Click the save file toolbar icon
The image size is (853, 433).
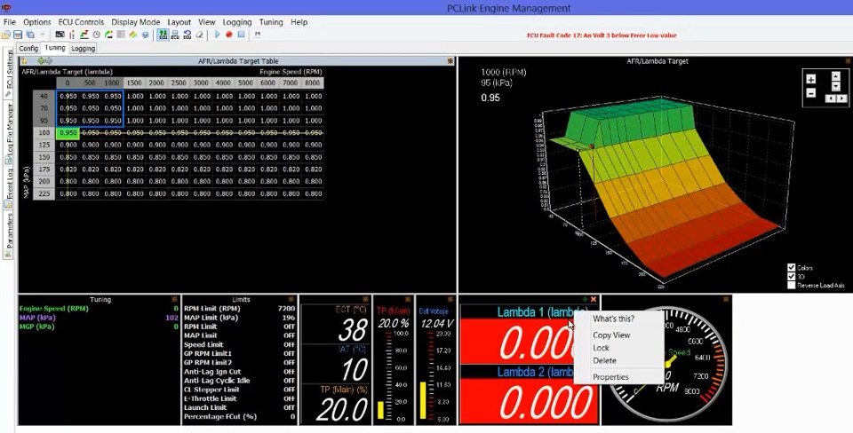[18, 35]
